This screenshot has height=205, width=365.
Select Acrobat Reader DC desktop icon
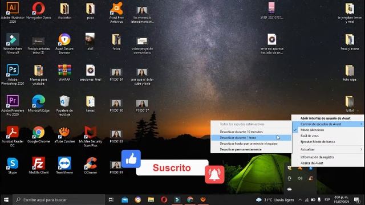pyautogui.click(x=13, y=137)
